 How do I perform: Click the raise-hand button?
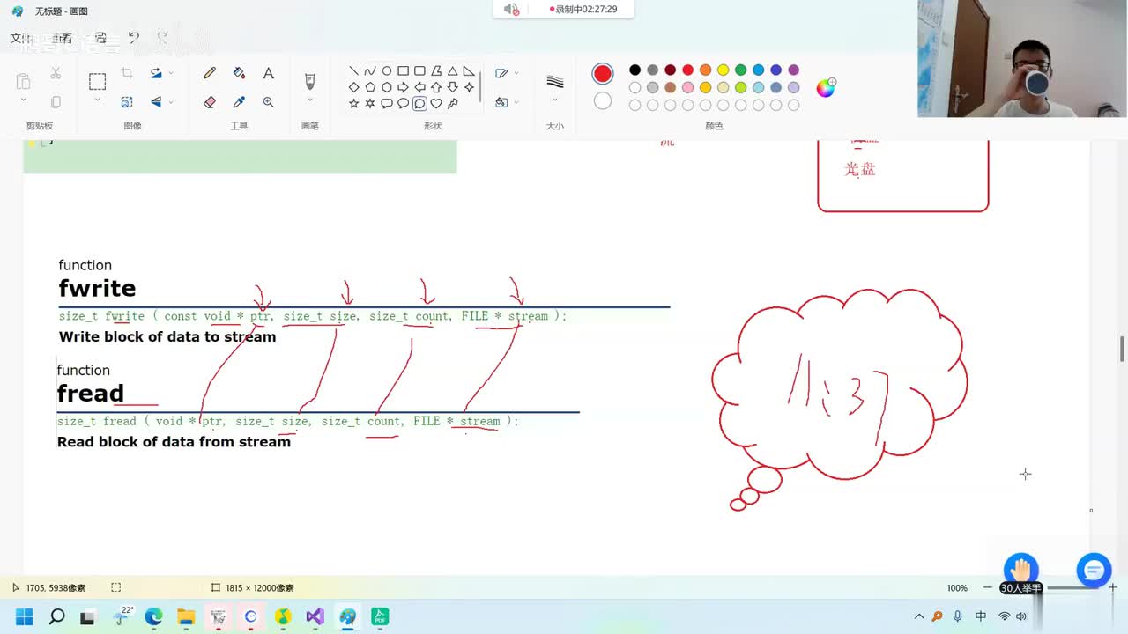1021,571
